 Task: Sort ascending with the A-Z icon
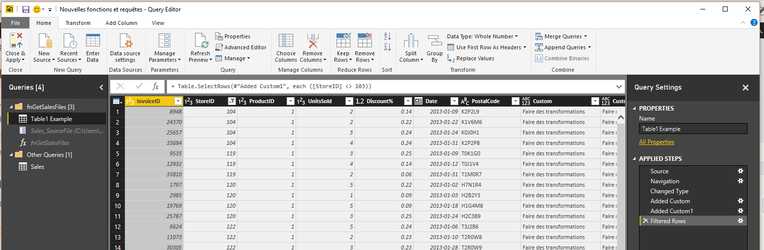tap(387, 37)
